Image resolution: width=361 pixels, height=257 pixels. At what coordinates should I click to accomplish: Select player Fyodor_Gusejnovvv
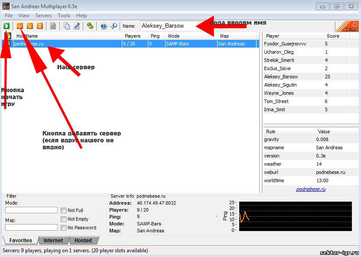click(x=311, y=44)
